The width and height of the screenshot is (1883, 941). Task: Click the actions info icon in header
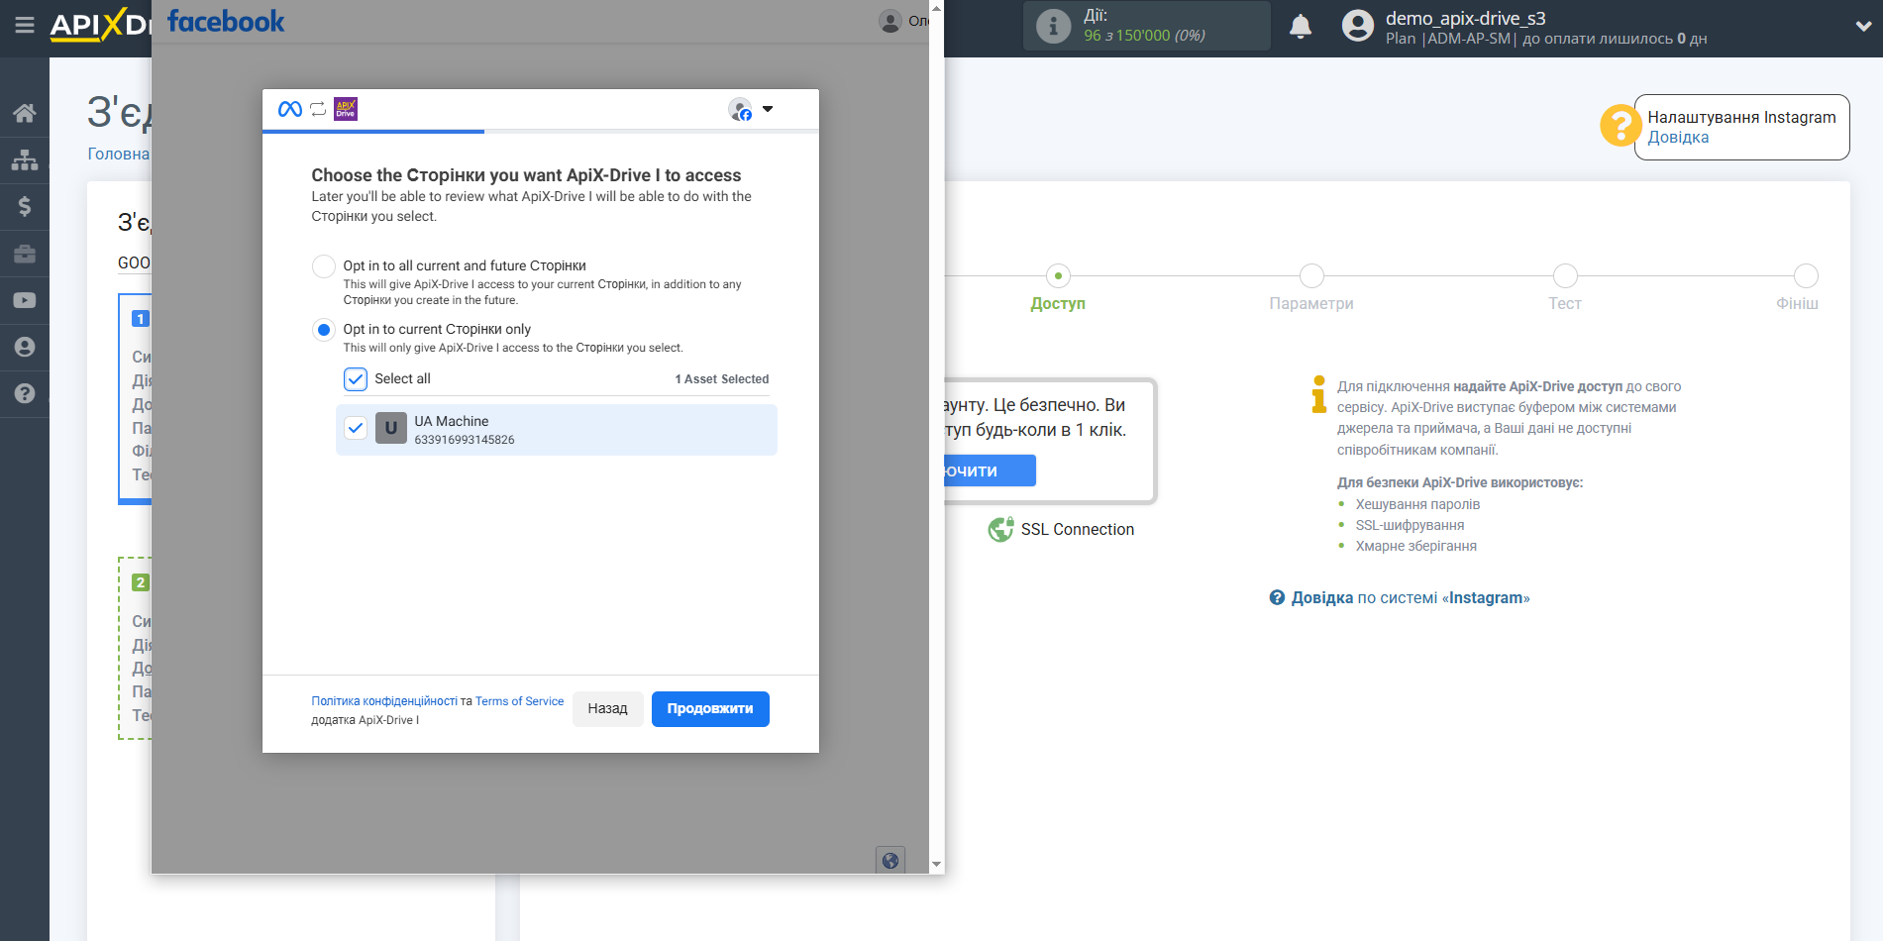click(1053, 27)
